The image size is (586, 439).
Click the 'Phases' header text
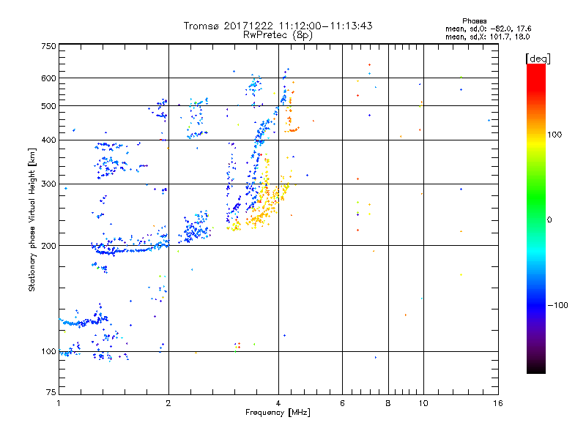click(474, 21)
